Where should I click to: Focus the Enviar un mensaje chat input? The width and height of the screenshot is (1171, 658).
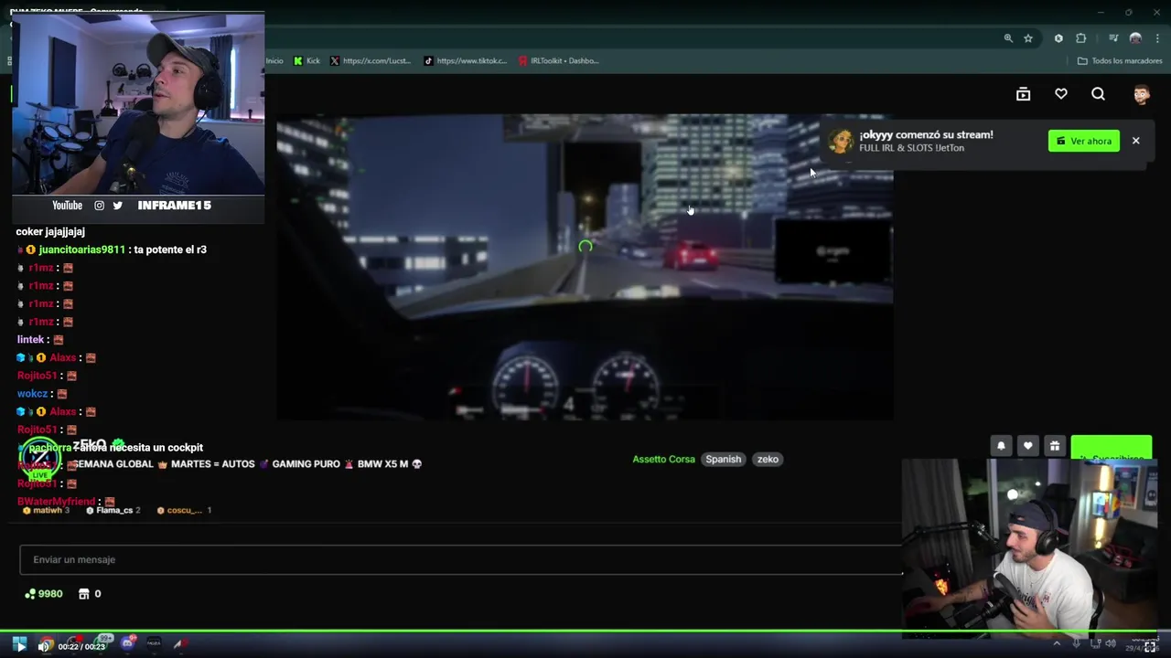[x=461, y=559]
